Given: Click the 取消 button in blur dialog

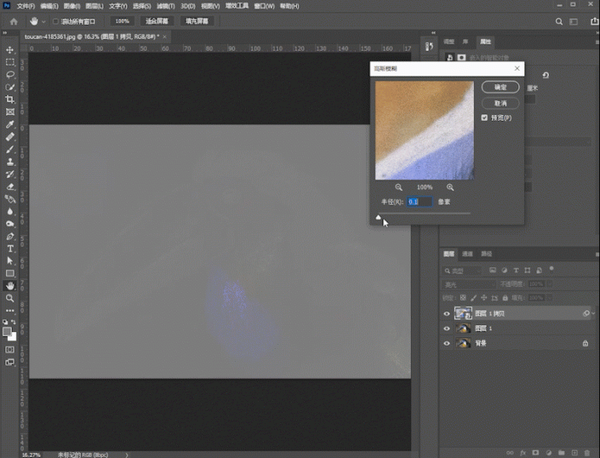Looking at the screenshot, I should (500, 103).
